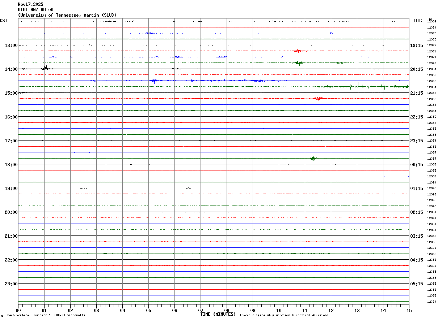Viewport: 438px width, 320px height.
Task: Click the UTC time zone label
Action: pyautogui.click(x=418, y=21)
